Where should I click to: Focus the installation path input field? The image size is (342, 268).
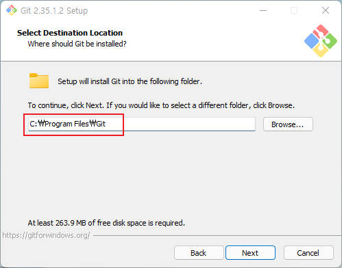point(142,124)
